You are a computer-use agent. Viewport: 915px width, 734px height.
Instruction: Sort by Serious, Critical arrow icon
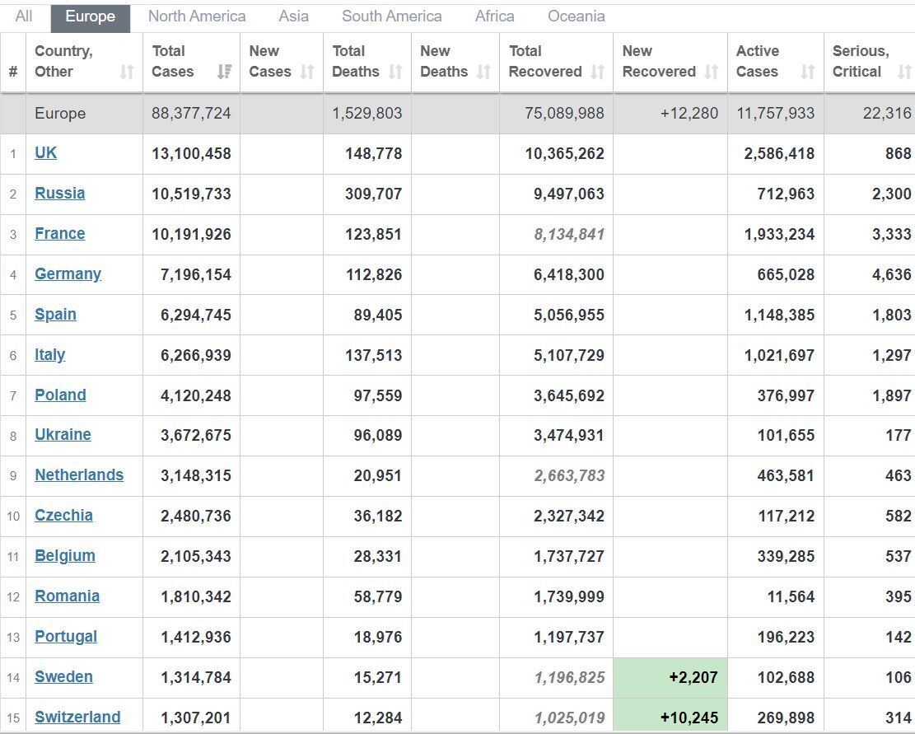(903, 72)
